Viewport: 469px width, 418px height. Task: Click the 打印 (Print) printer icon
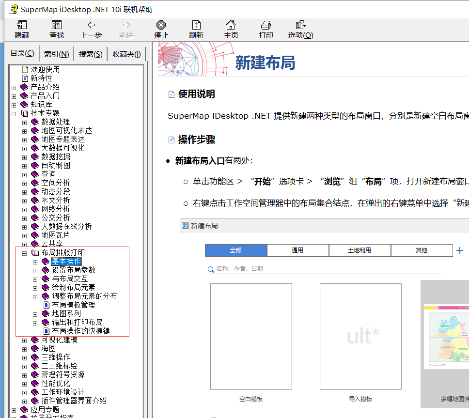coord(266,25)
